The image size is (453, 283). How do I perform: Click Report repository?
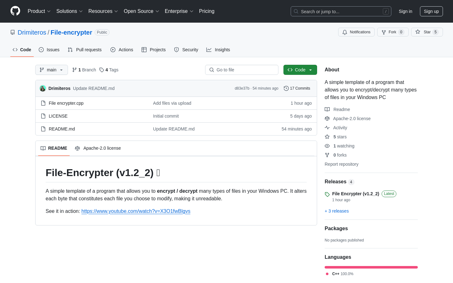pyautogui.click(x=341, y=164)
